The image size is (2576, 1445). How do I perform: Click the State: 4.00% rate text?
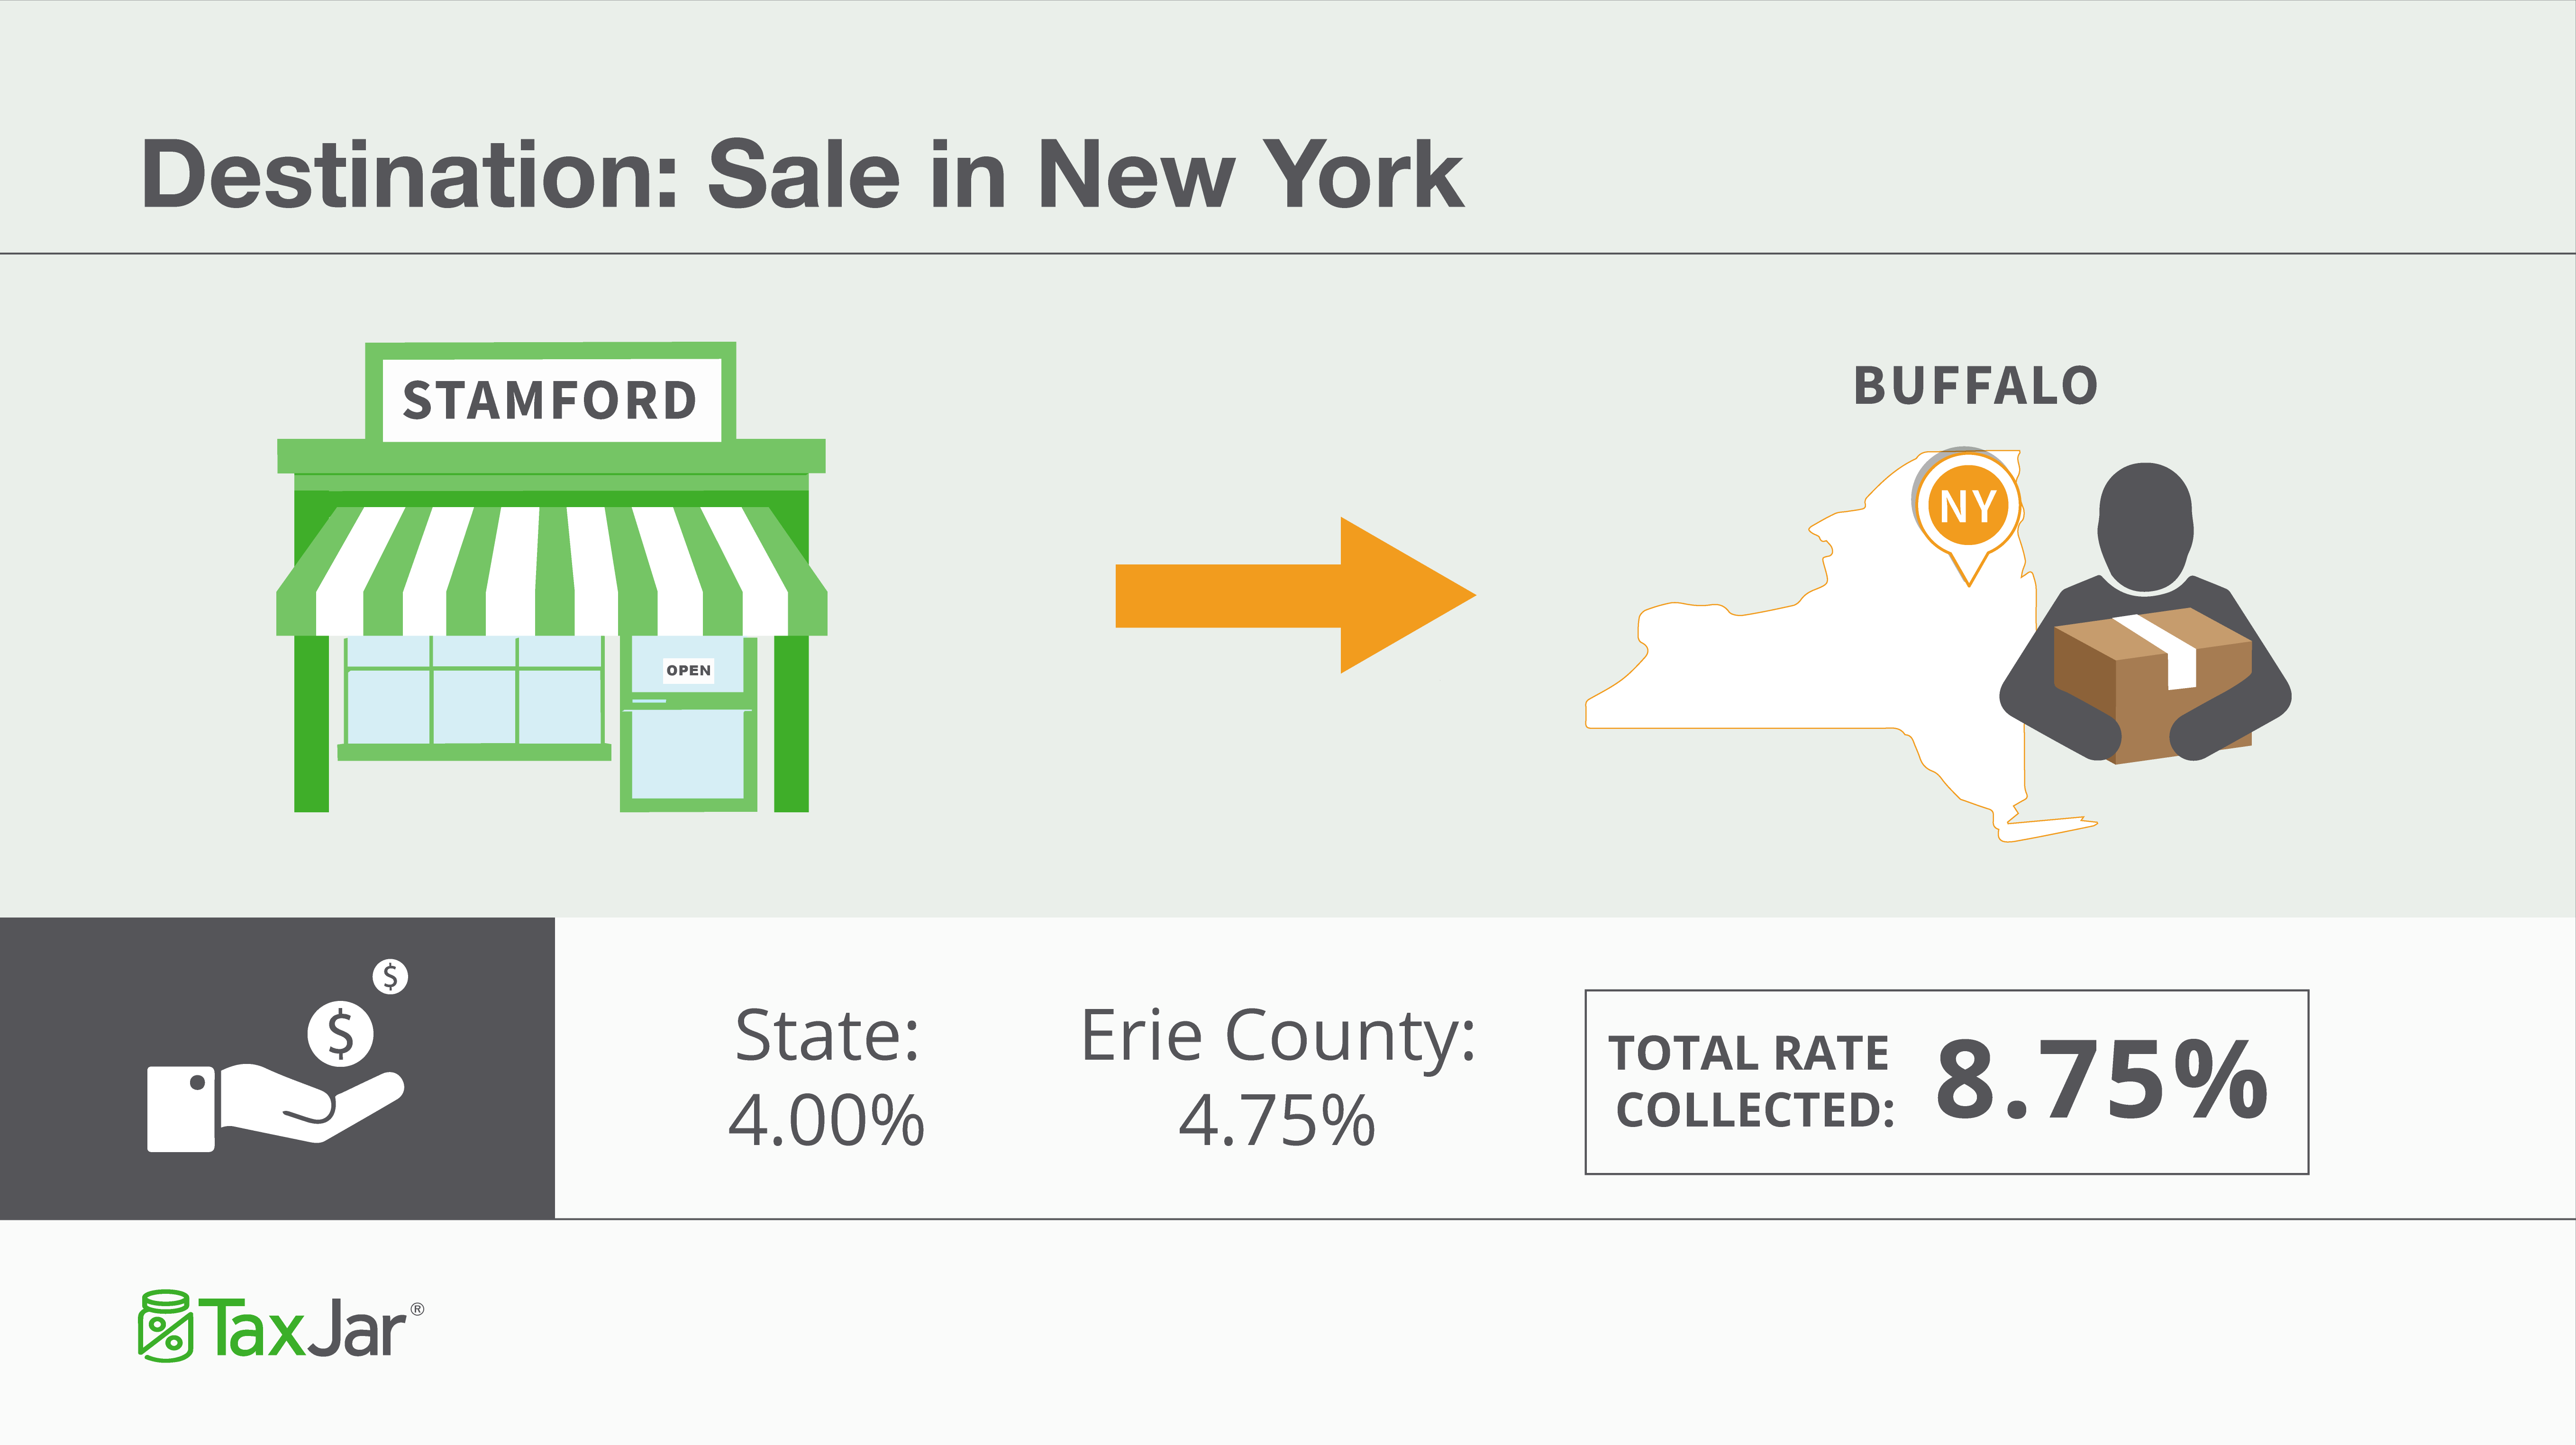pos(827,1078)
